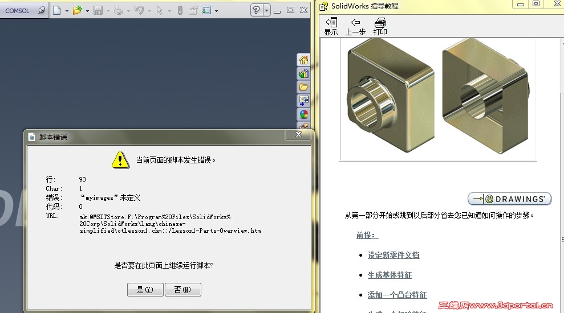Open the dropdown arrow next to New document
Viewport: 564px width, 313px height.
[67, 11]
